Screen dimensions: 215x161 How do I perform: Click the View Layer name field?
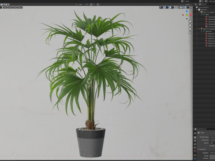[212, 1]
